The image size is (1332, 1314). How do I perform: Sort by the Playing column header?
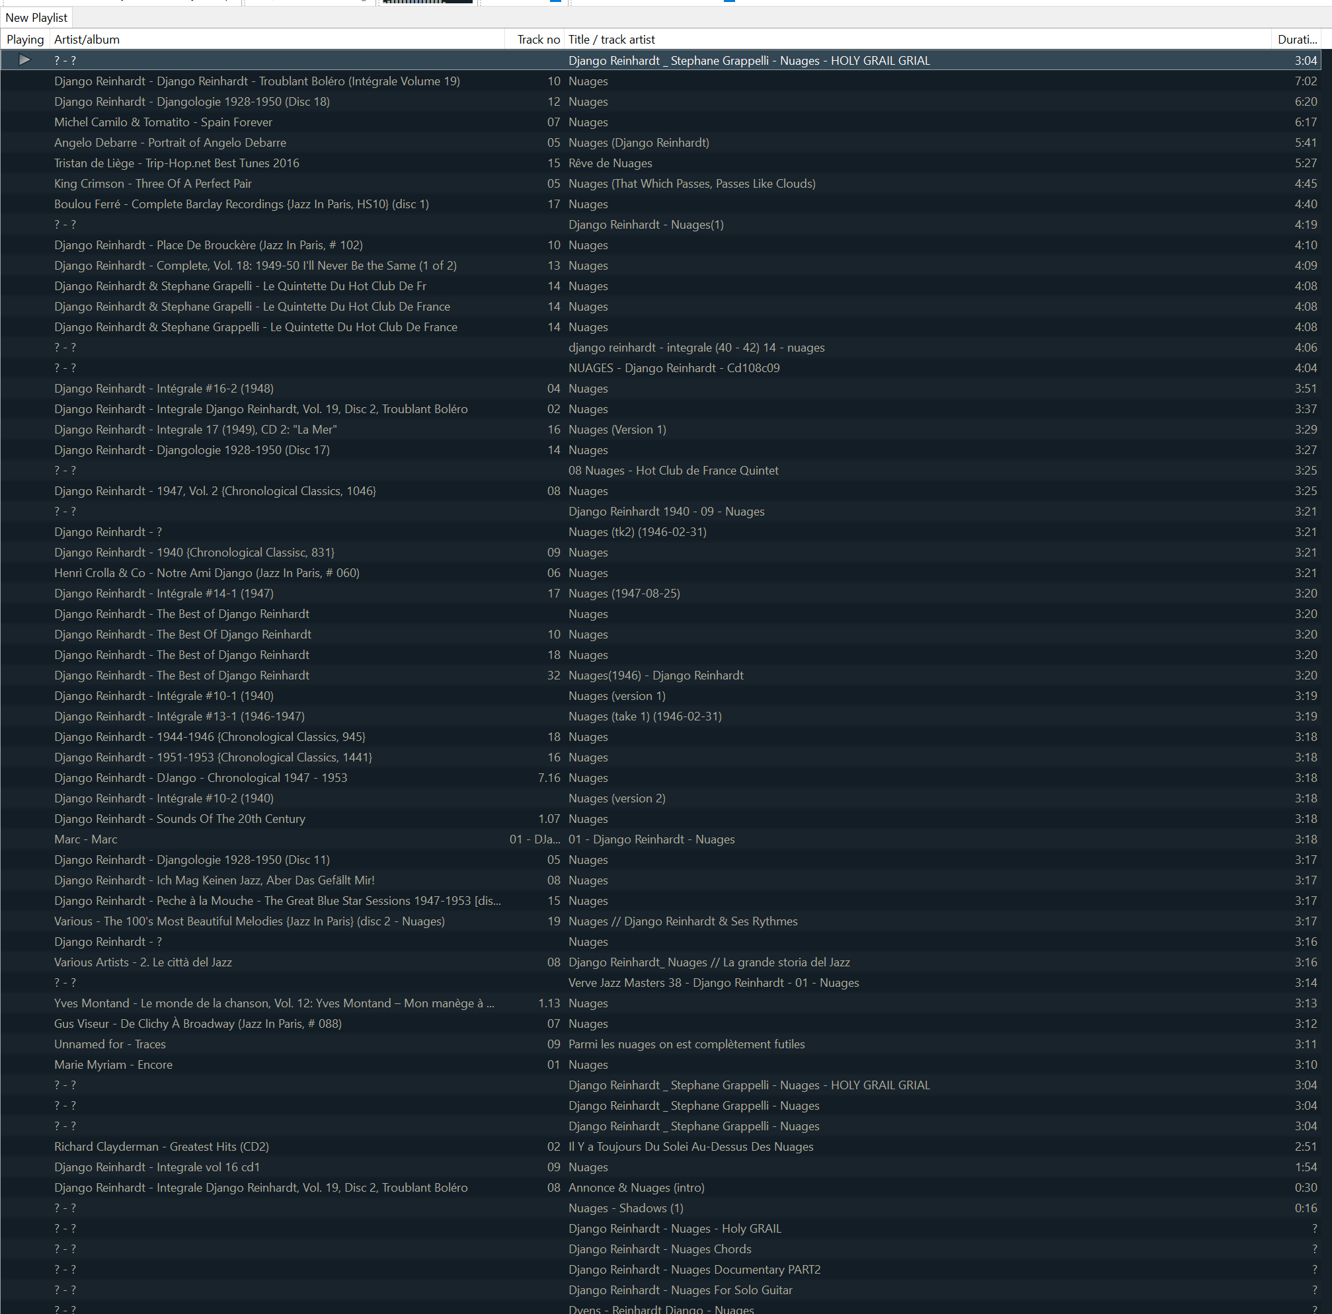tap(25, 39)
